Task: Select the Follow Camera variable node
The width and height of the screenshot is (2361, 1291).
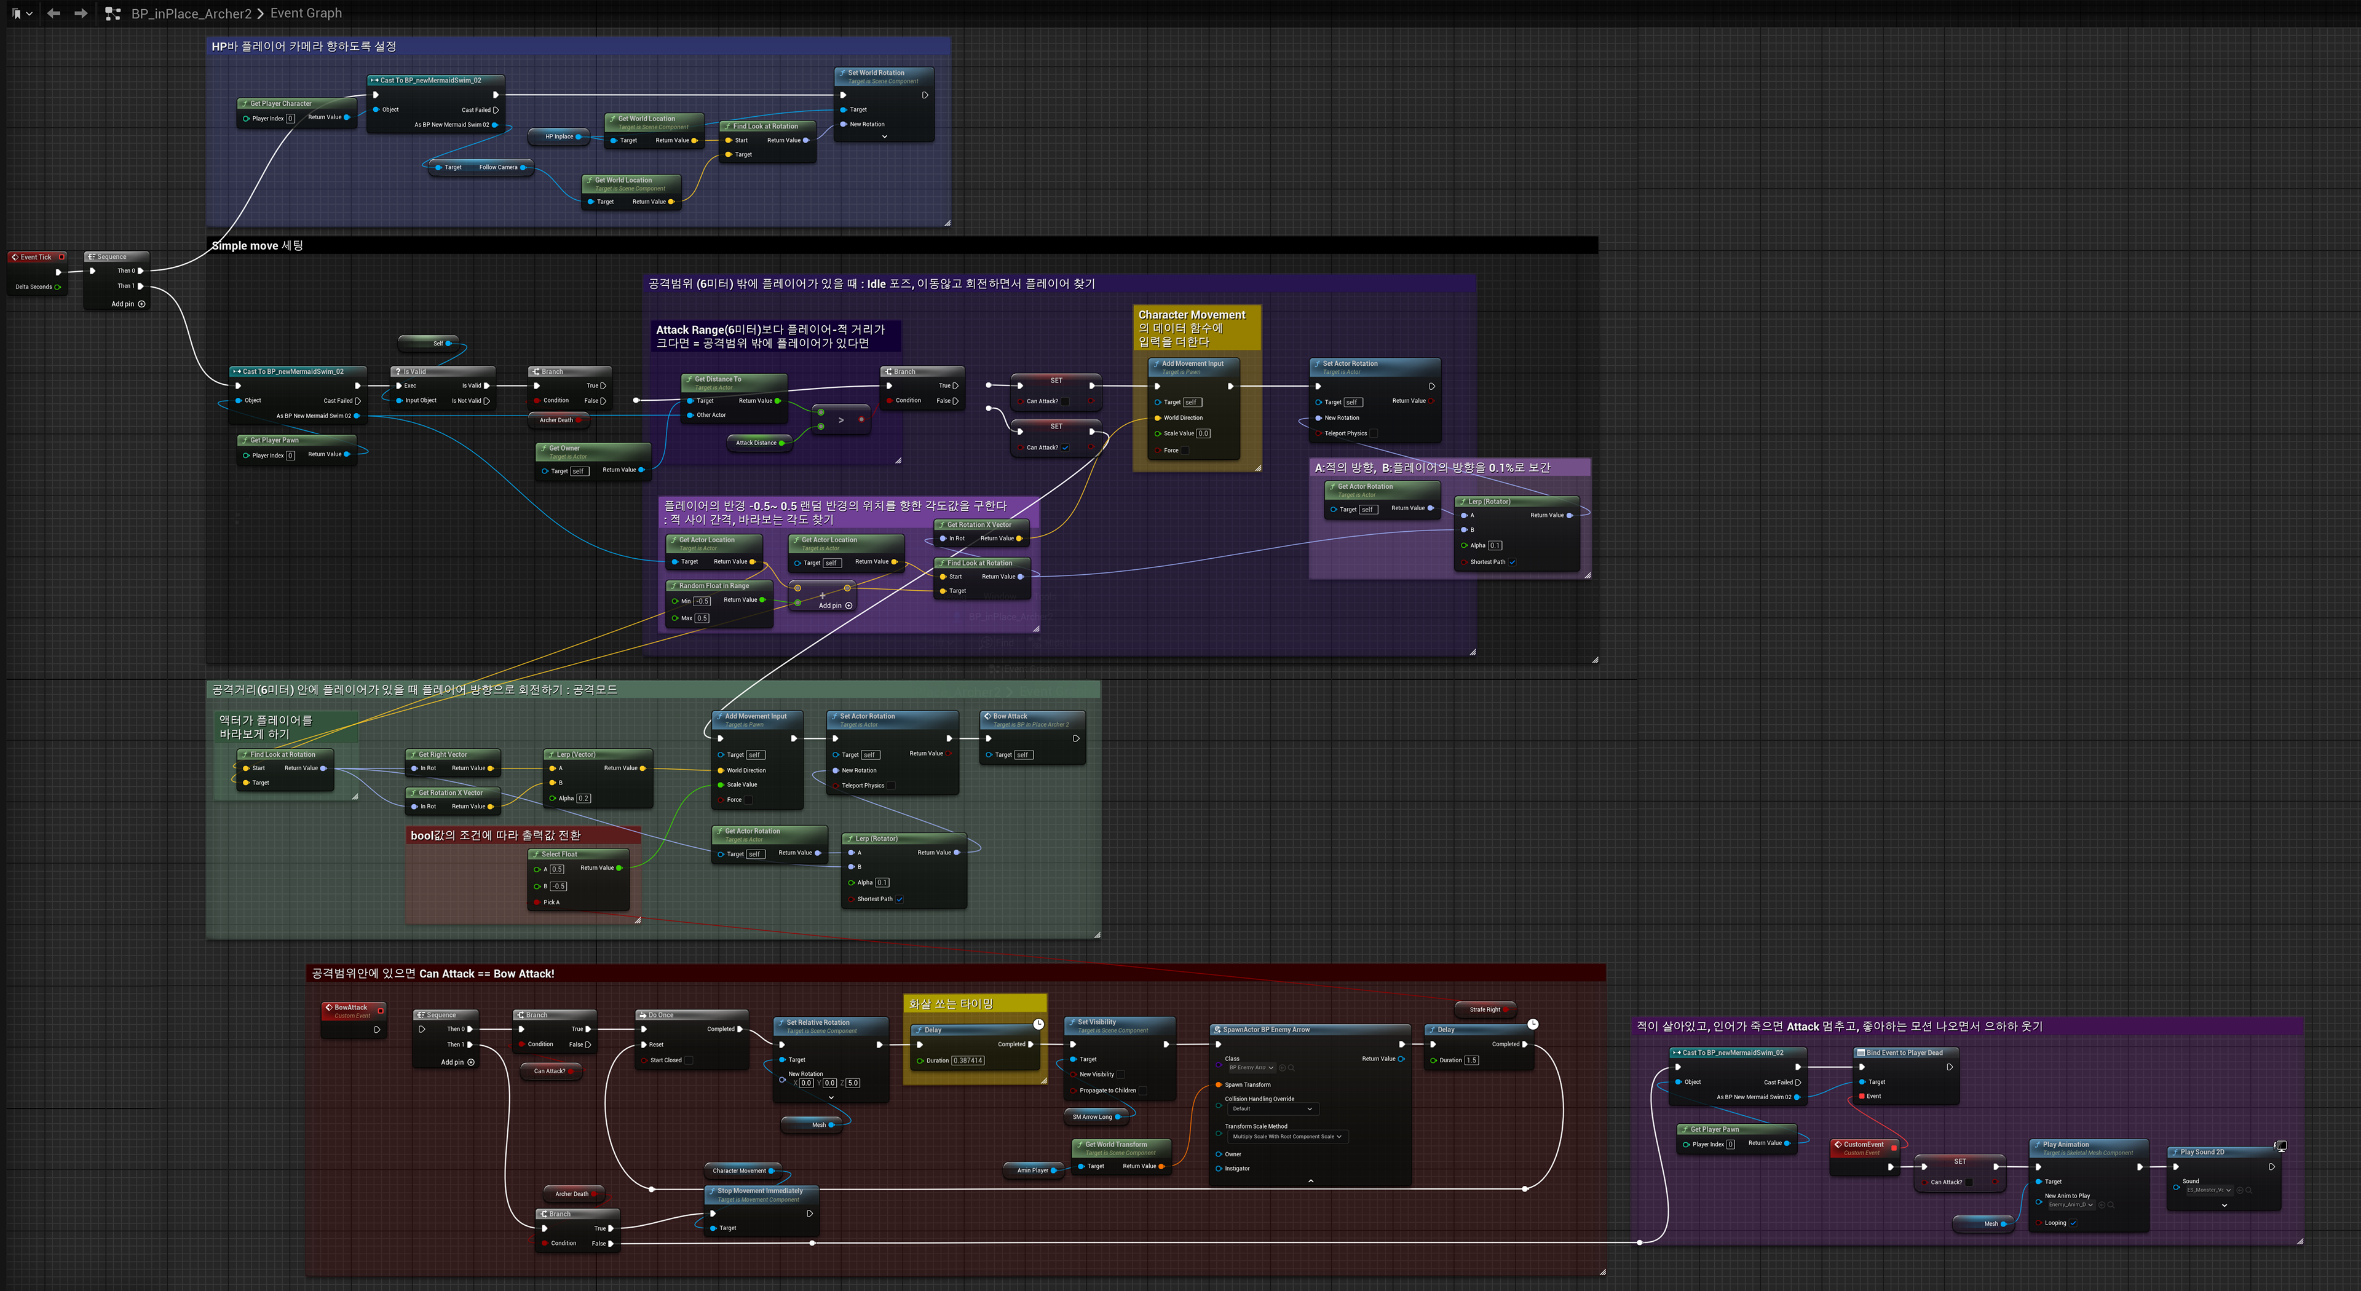Action: (x=482, y=167)
